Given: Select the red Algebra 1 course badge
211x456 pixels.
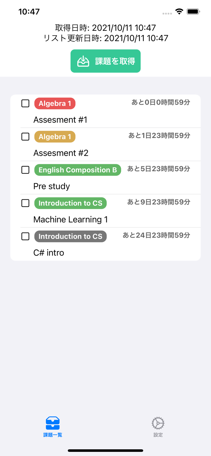Looking at the screenshot, I should pos(55,103).
